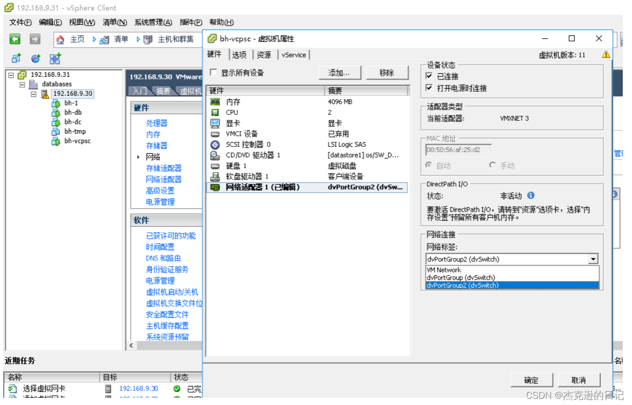Image resolution: width=632 pixels, height=405 pixels.
Task: Click the 主机和群集 icon in breadcrumb
Action: [x=148, y=39]
